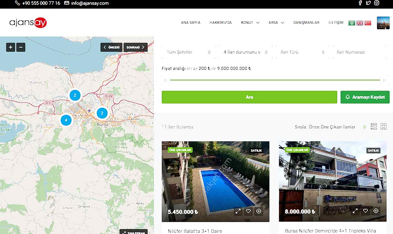Switch to grid view layout
This screenshot has height=234, width=393.
click(x=383, y=126)
